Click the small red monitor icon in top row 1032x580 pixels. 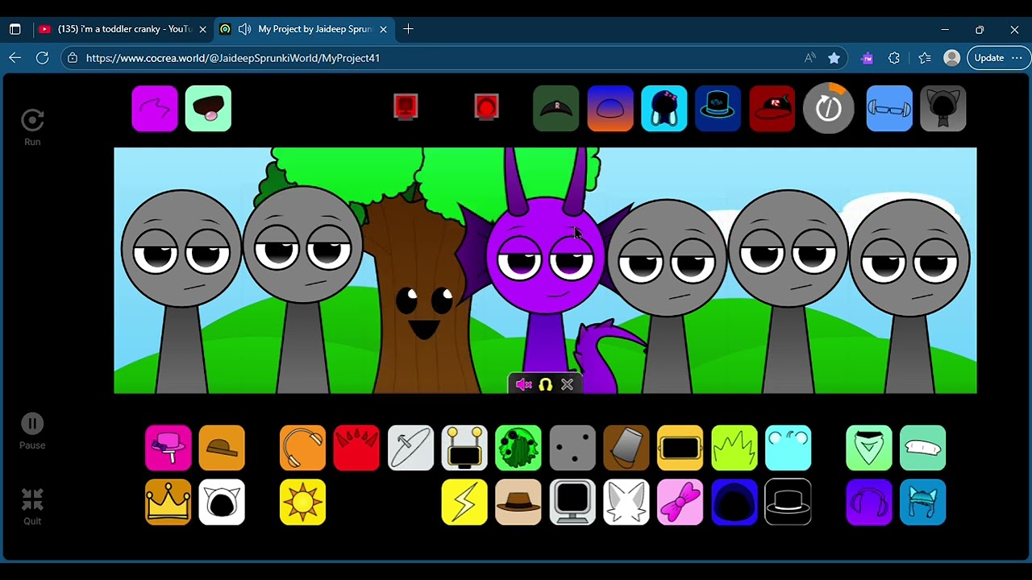pos(406,106)
